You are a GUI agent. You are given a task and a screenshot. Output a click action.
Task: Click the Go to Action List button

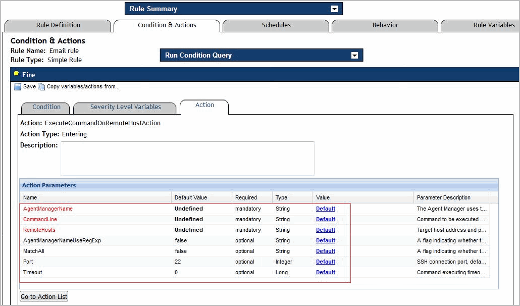click(44, 296)
